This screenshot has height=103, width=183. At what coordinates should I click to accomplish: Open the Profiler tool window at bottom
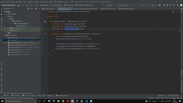click(x=50, y=96)
